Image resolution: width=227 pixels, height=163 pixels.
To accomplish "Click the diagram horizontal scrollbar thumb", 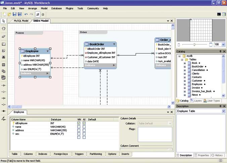I will pos(17,106).
